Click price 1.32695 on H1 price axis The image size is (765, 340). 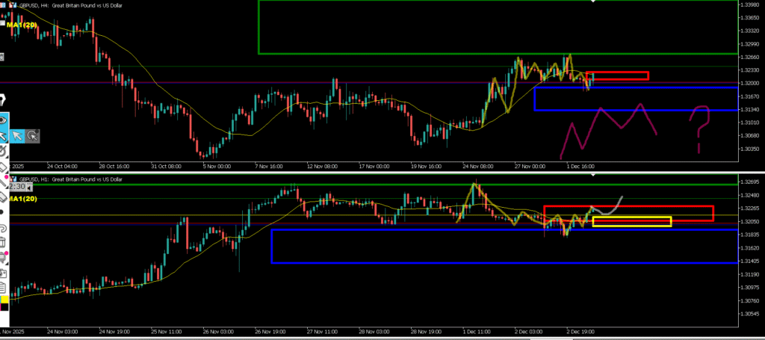click(x=752, y=182)
